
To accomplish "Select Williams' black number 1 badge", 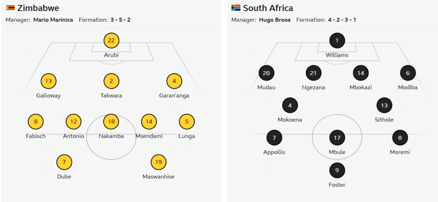I will coord(337,40).
